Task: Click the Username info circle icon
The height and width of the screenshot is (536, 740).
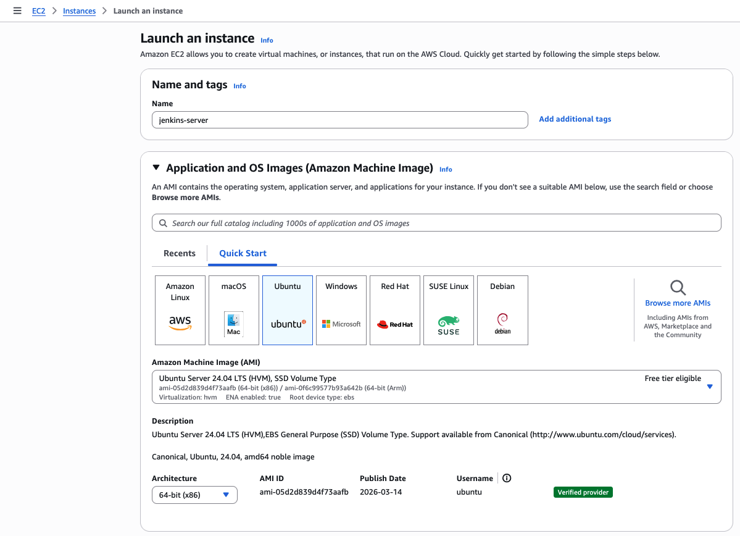Action: click(x=507, y=478)
